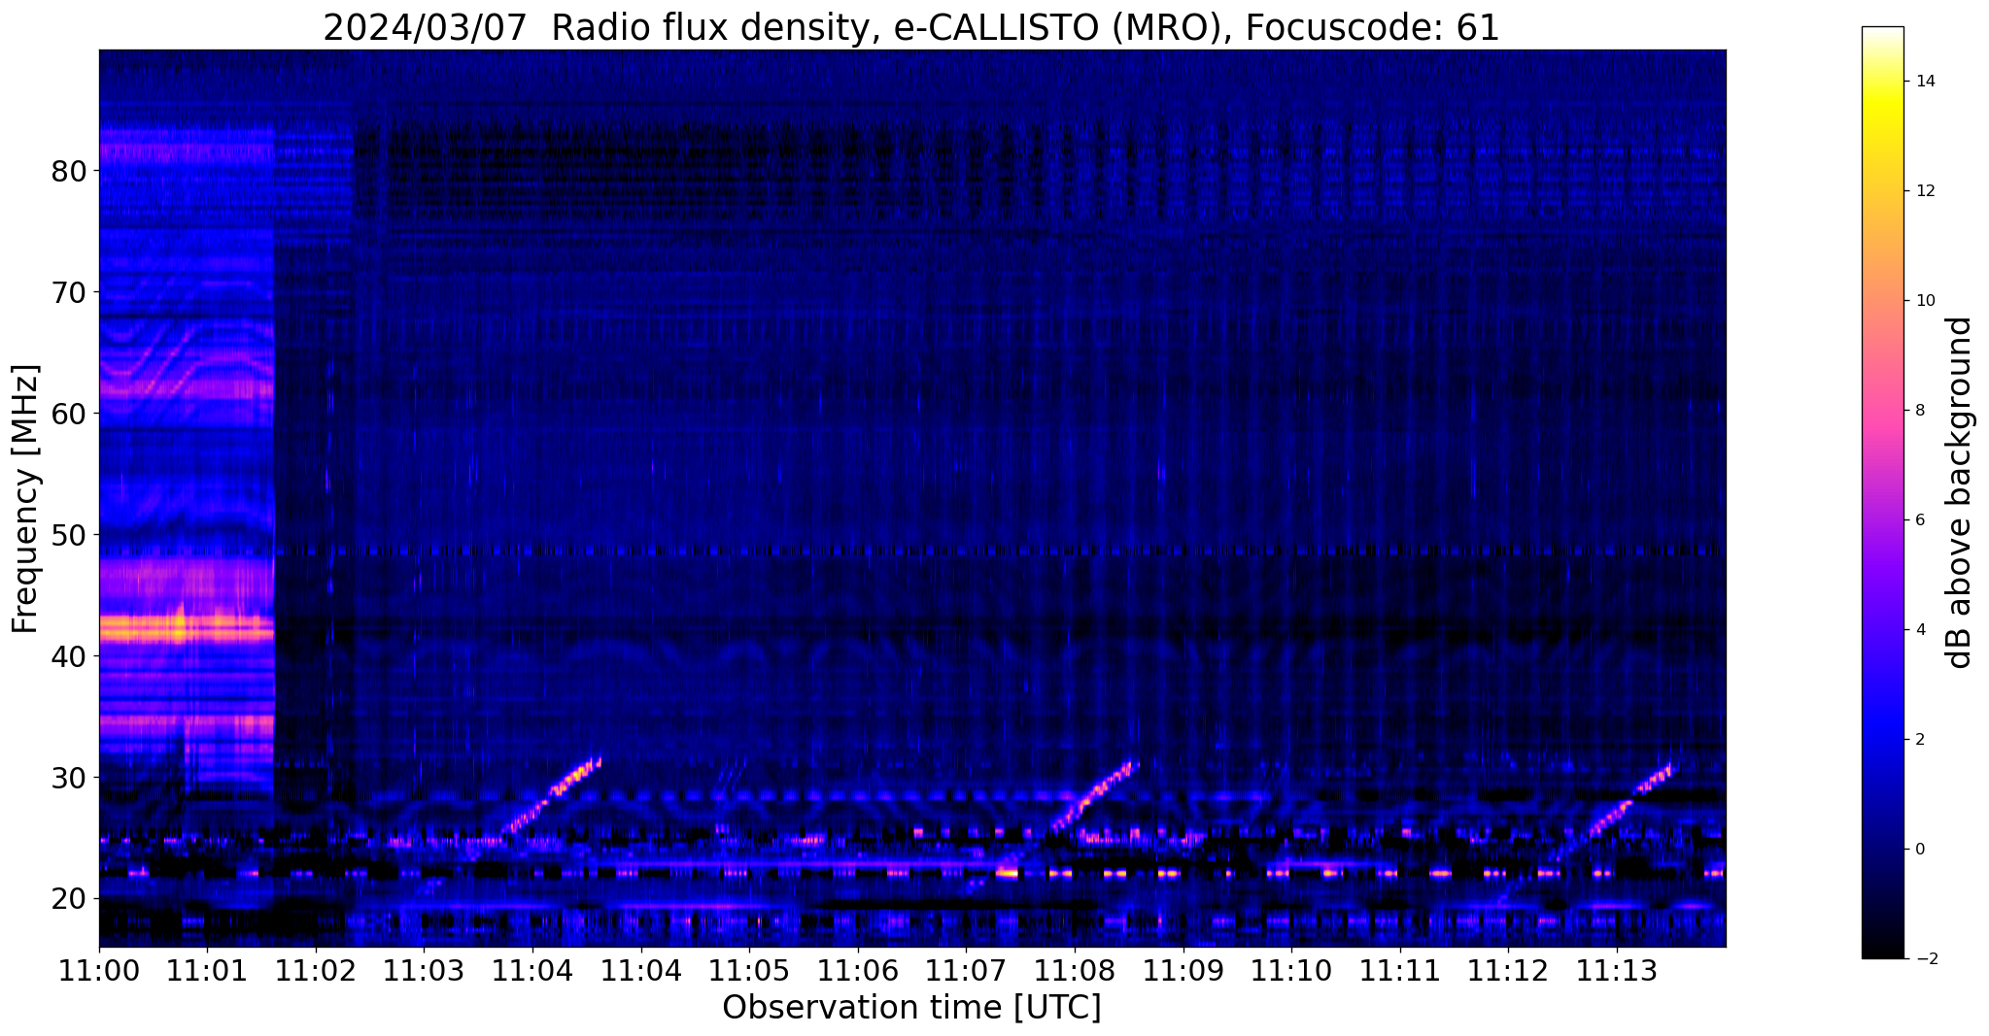1989x1036 pixels.
Task: Click the 6 label on the colorbar
Action: point(1919,520)
